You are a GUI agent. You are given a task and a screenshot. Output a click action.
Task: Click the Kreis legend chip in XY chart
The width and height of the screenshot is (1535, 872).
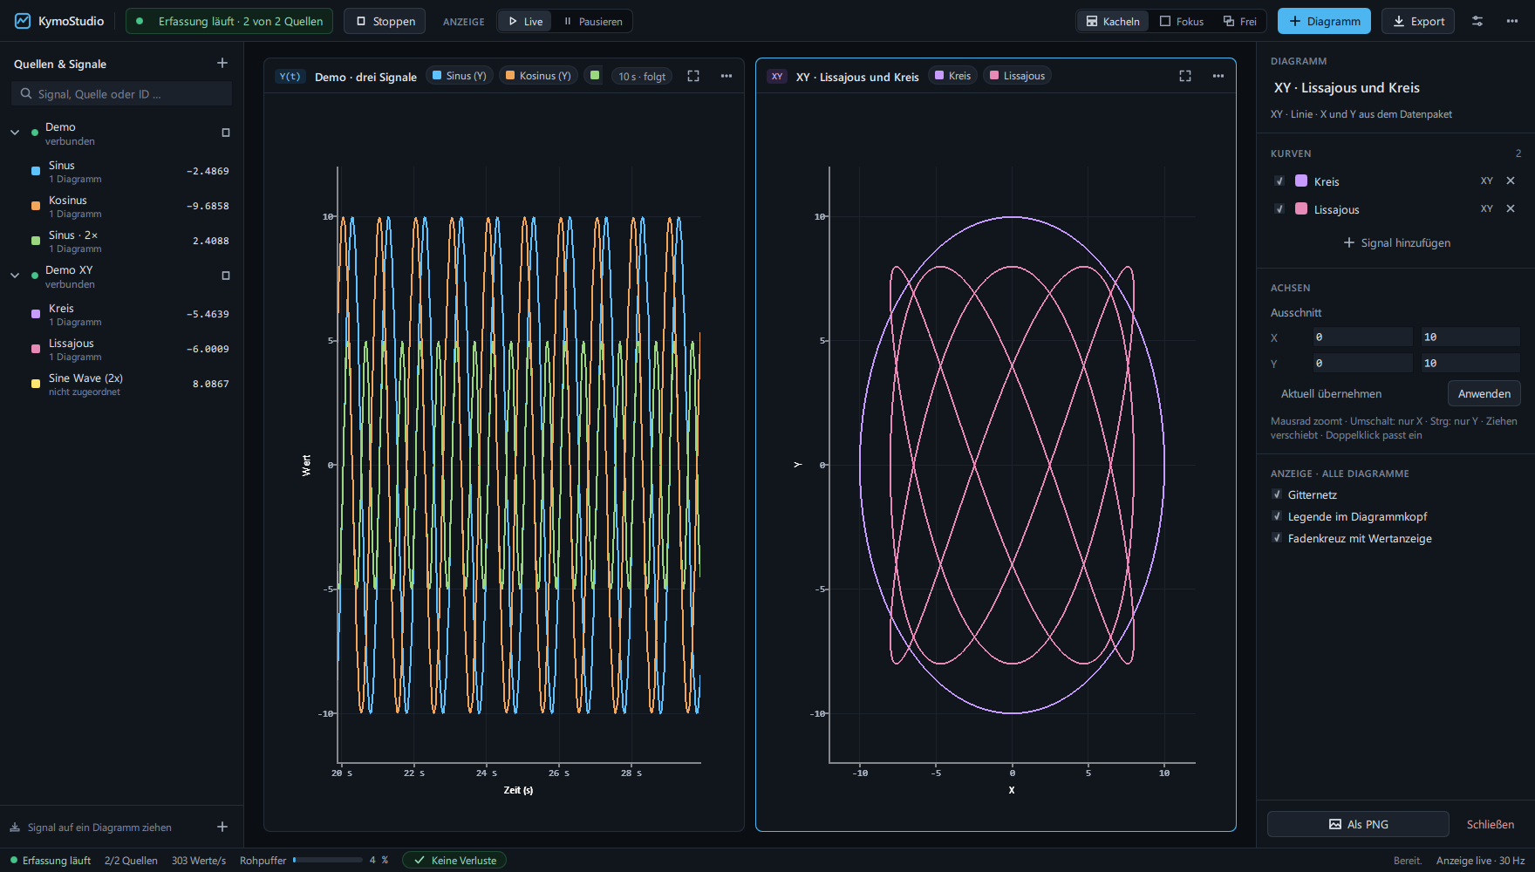click(x=952, y=76)
